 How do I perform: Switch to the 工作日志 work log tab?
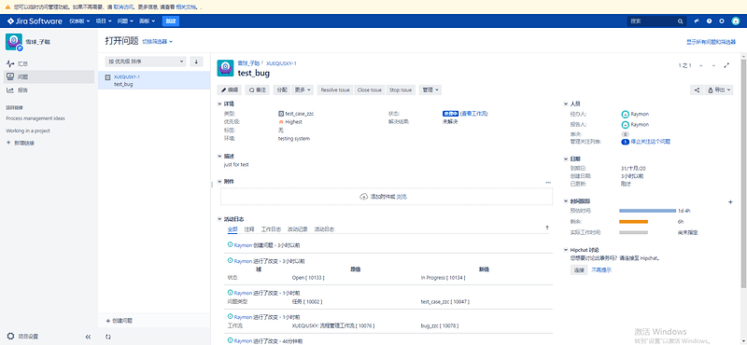271,228
